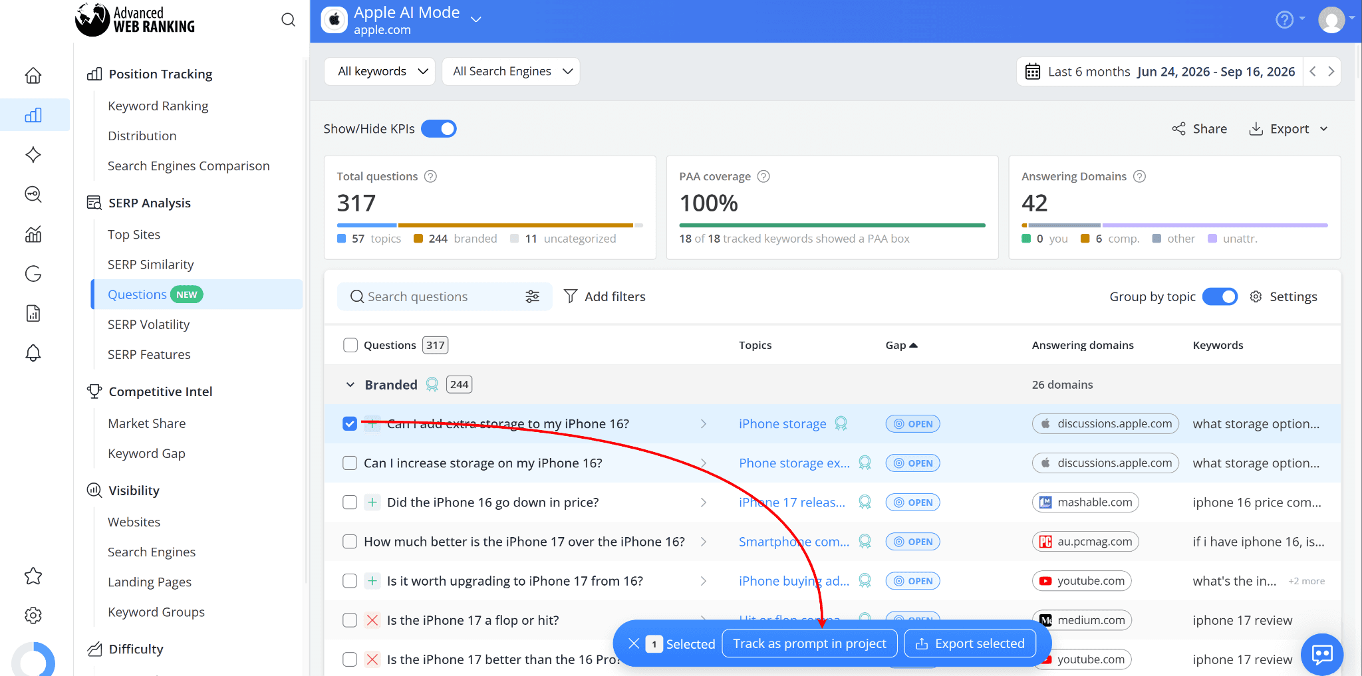The height and width of the screenshot is (676, 1362).
Task: Toggle Group by topic switch
Action: click(x=1220, y=296)
